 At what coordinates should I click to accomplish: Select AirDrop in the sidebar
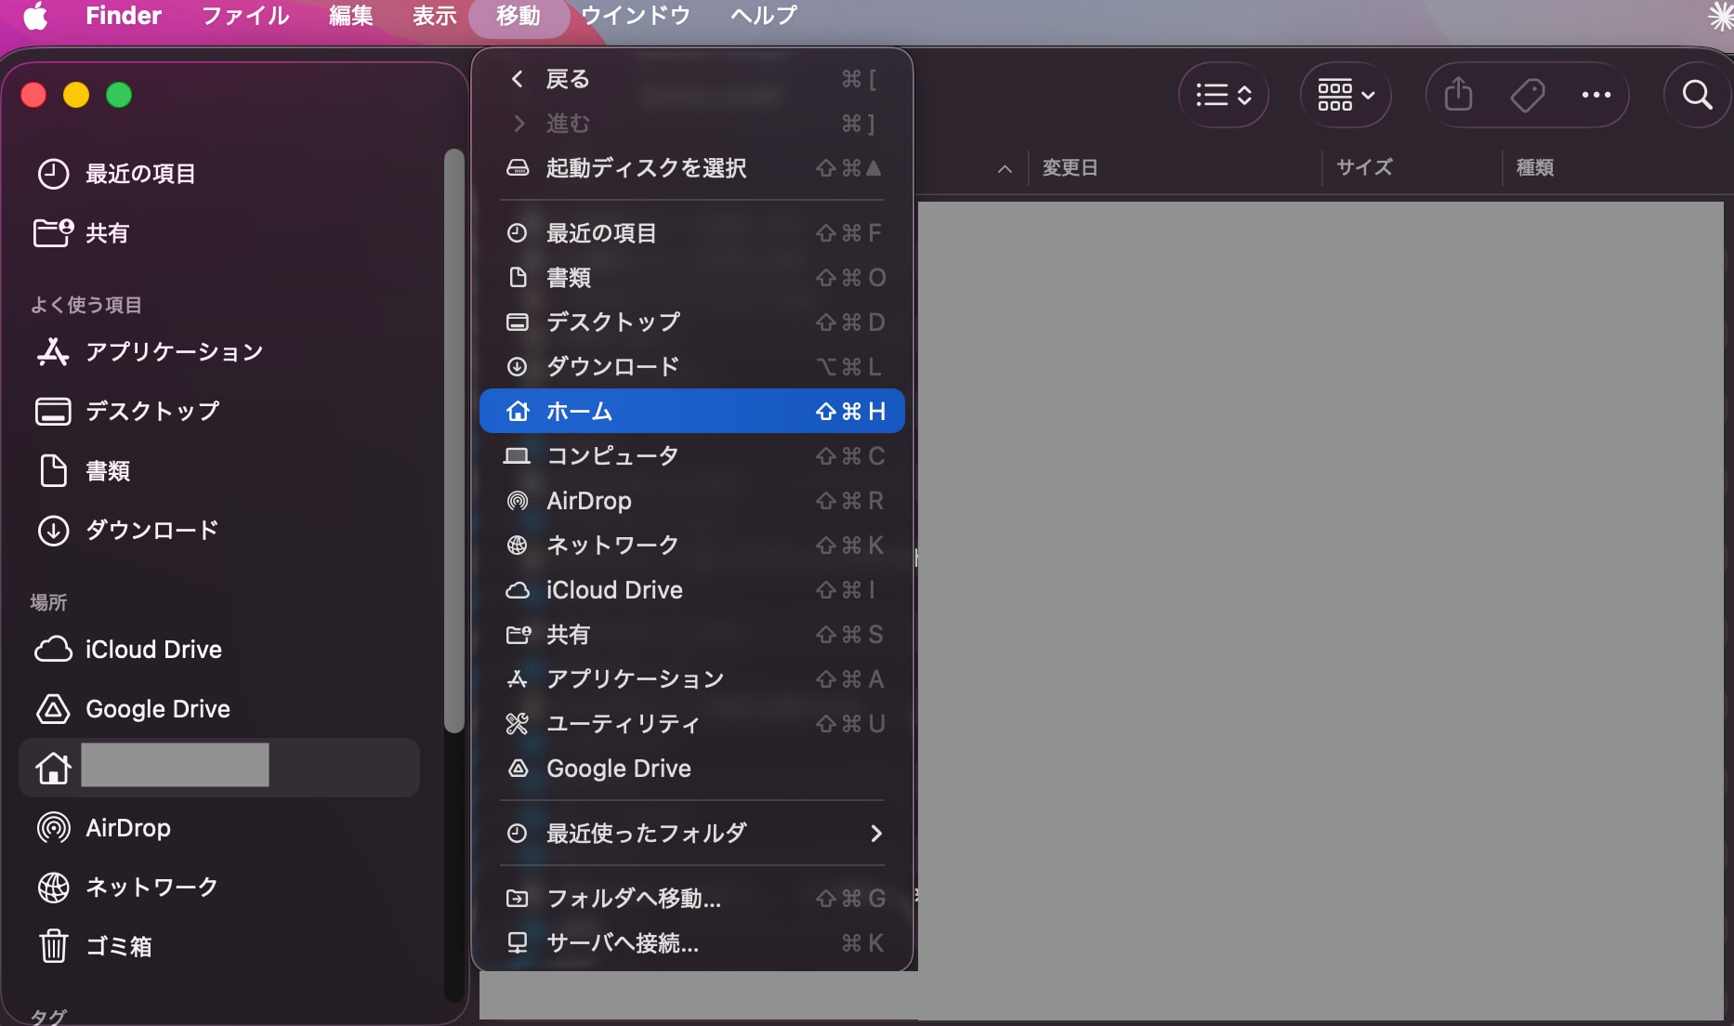pos(127,827)
